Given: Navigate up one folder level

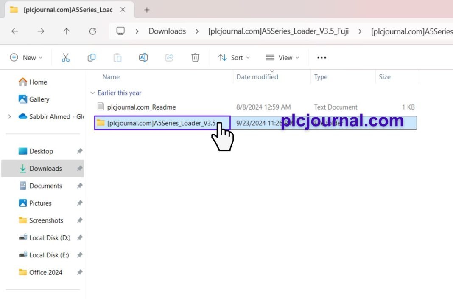Looking at the screenshot, I should point(67,31).
